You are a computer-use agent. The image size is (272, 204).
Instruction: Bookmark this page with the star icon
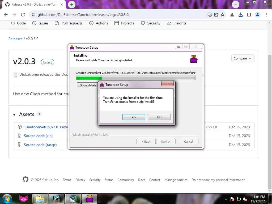click(x=223, y=15)
